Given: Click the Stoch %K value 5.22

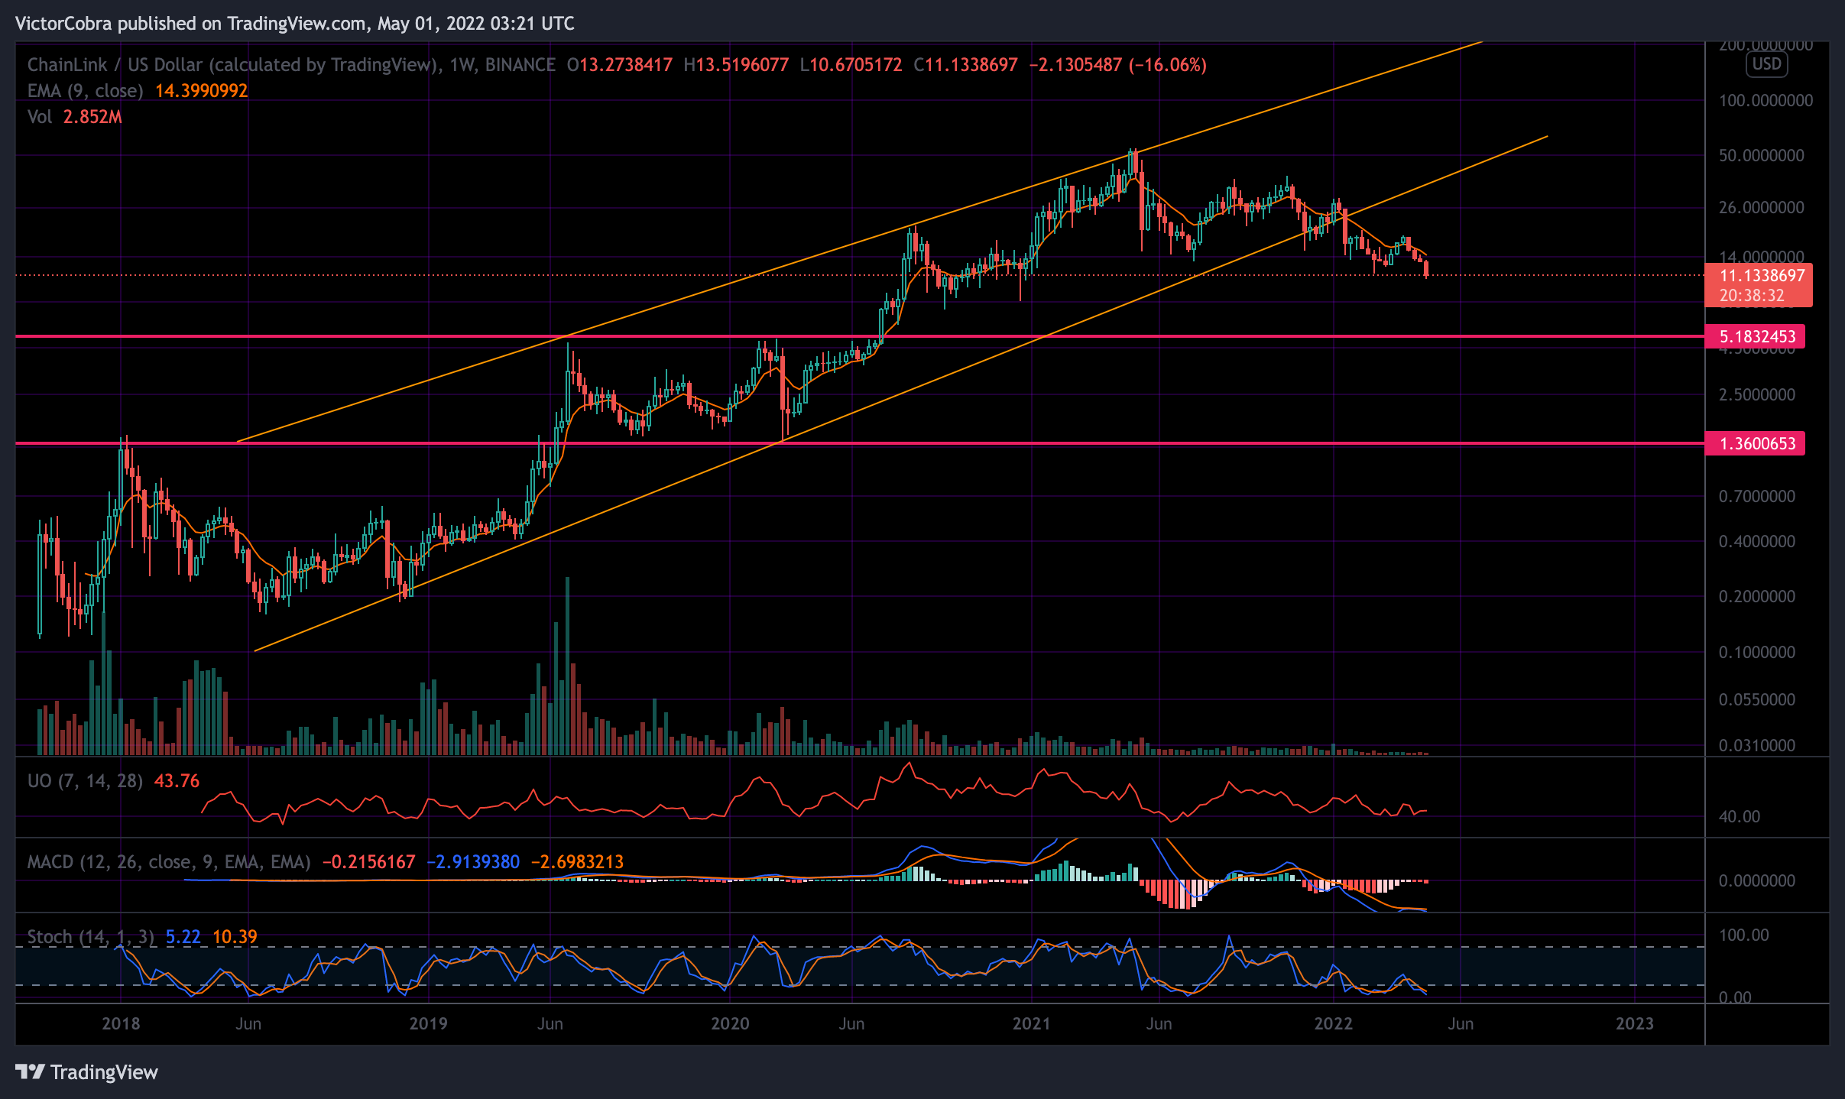Looking at the screenshot, I should pyautogui.click(x=183, y=937).
